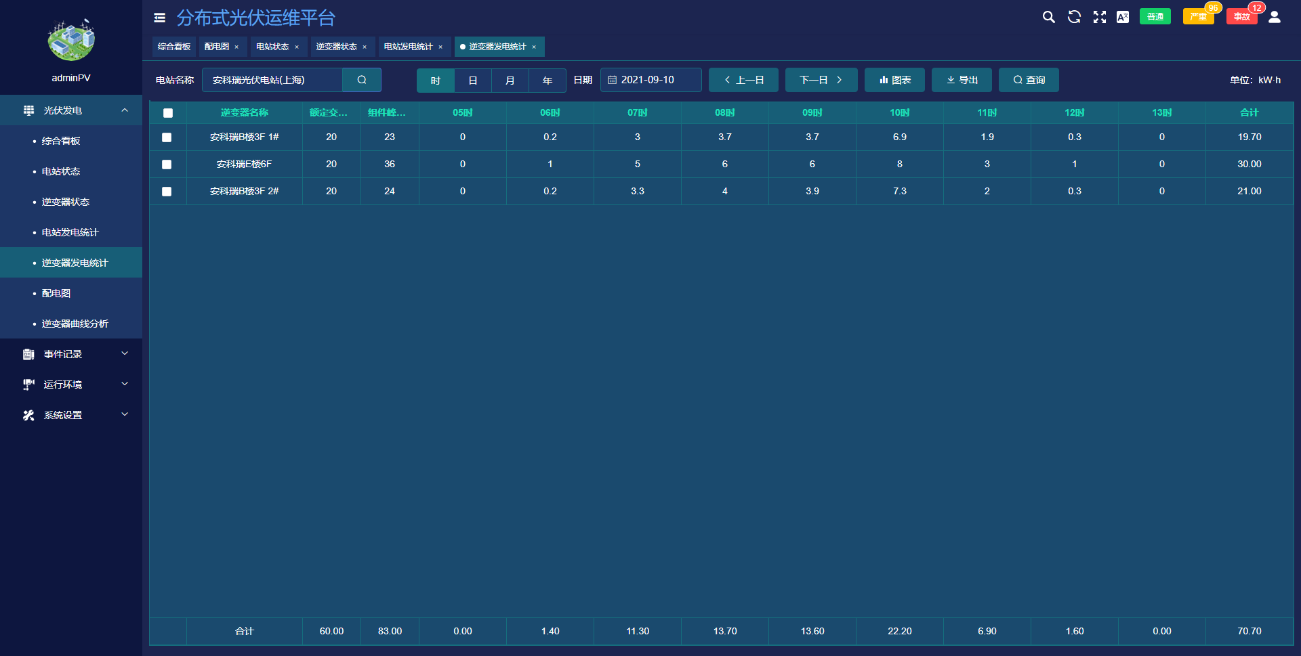This screenshot has width=1301, height=656.
Task: Tick the 安科瑞E楼6F row checkbox
Action: coord(167,165)
